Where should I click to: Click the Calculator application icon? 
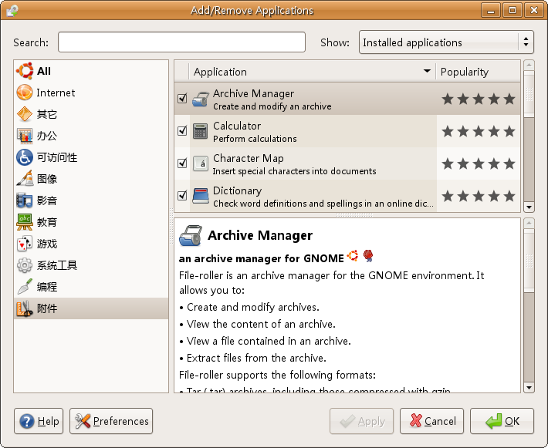click(x=201, y=131)
